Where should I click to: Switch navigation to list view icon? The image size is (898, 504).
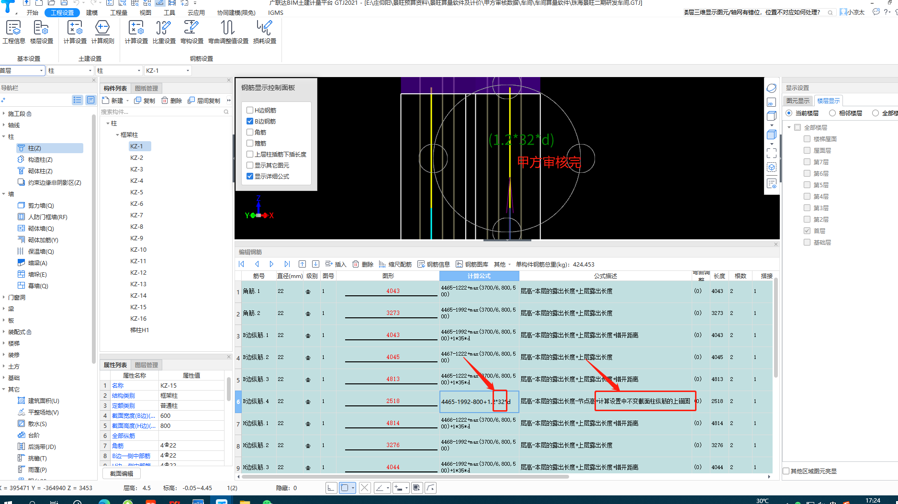tap(77, 100)
